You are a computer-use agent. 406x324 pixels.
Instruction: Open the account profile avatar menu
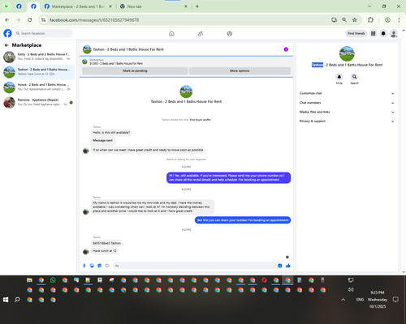tap(394, 33)
